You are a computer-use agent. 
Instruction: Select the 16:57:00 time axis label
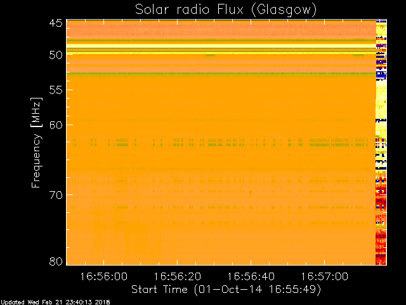pyautogui.click(x=324, y=276)
